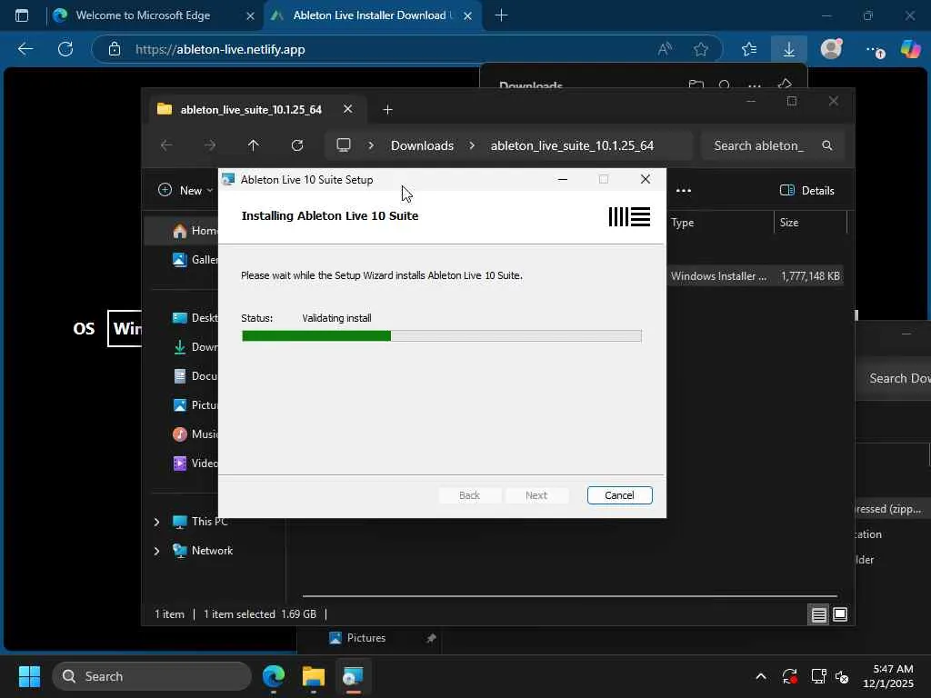Image resolution: width=931 pixels, height=698 pixels.
Task: Open the Windows Start menu
Action: (x=29, y=676)
